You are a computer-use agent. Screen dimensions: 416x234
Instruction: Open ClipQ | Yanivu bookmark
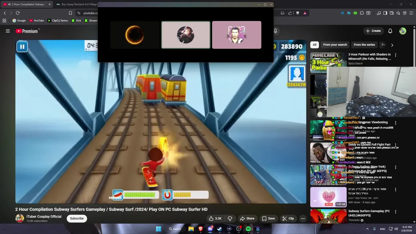pos(58,20)
